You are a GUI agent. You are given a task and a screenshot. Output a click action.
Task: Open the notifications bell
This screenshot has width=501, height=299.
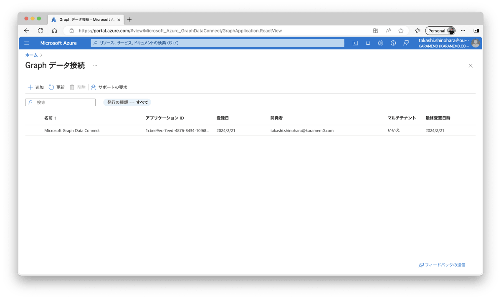tap(368, 43)
